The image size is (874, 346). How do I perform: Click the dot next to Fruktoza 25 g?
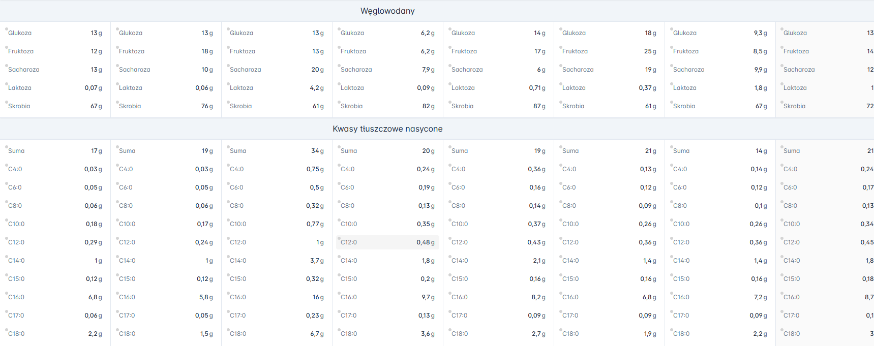561,48
